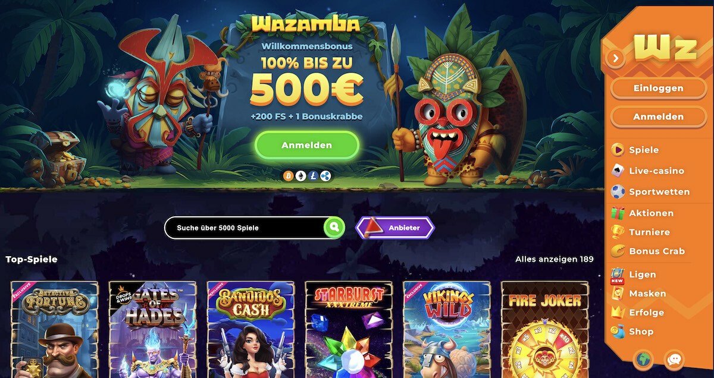Click the green Anmelden banner button
This screenshot has width=714, height=378.
307,145
